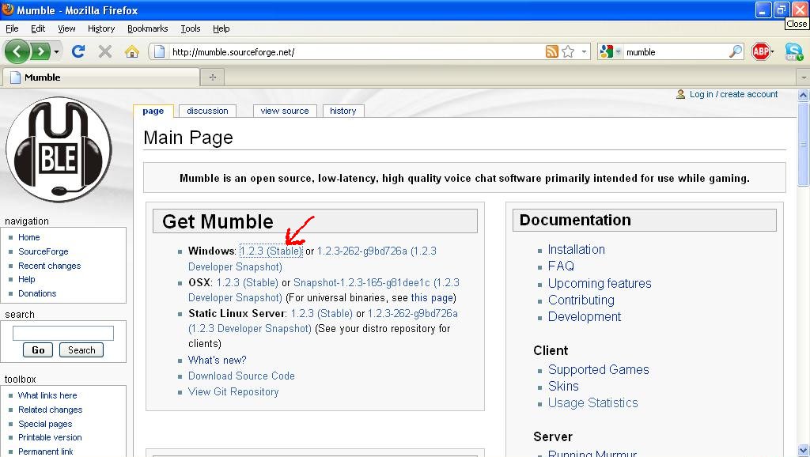The image size is (810, 457).
Task: Focus the wiki search input field
Action: (x=63, y=333)
